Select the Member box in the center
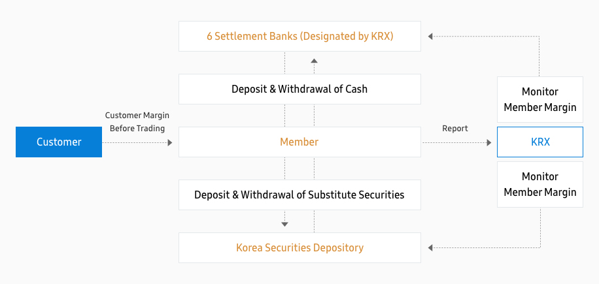This screenshot has height=284, width=599. (x=299, y=142)
